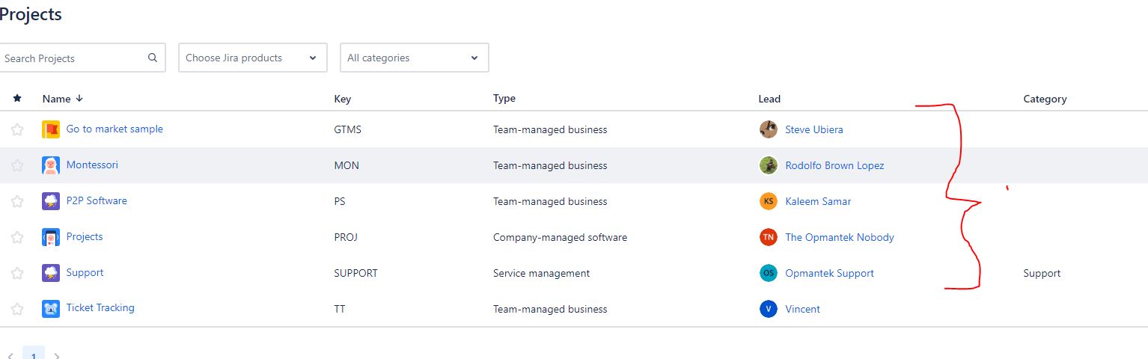Screen dimensions: 1148x359
Task: Click the PS project key
Action: [340, 201]
